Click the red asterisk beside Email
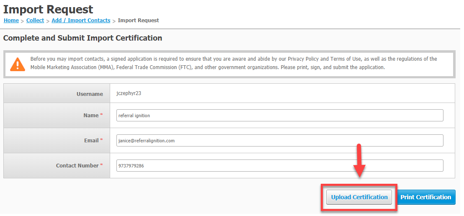 click(101, 140)
